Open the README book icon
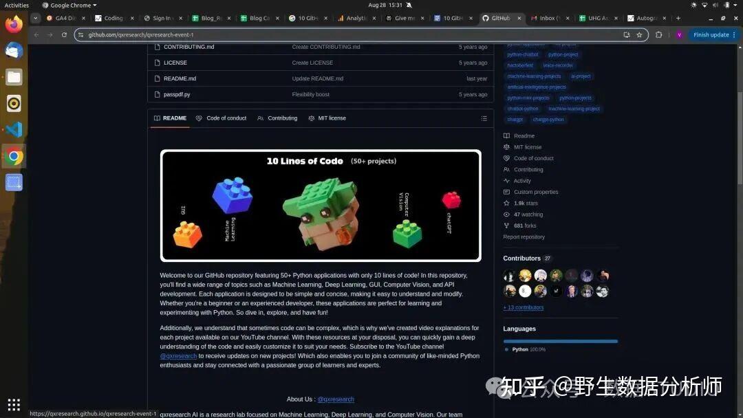The width and height of the screenshot is (743, 418). click(506, 135)
